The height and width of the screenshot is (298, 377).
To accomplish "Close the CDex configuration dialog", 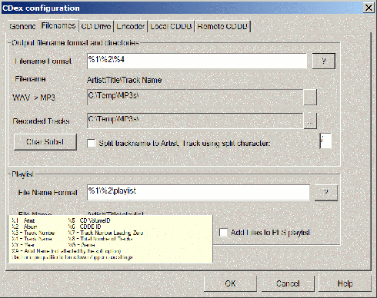I will [369, 8].
